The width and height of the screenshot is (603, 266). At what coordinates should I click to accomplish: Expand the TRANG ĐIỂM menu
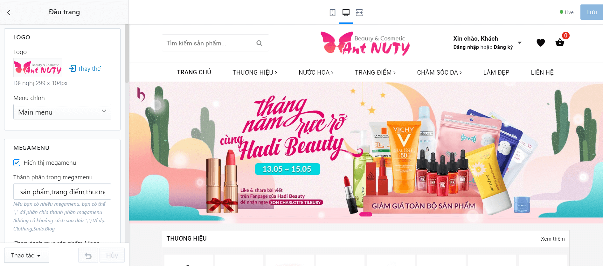(x=375, y=72)
